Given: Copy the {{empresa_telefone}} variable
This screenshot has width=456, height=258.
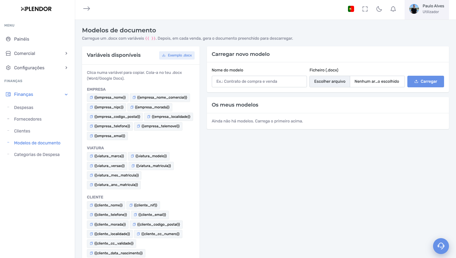Looking at the screenshot, I should (110, 126).
